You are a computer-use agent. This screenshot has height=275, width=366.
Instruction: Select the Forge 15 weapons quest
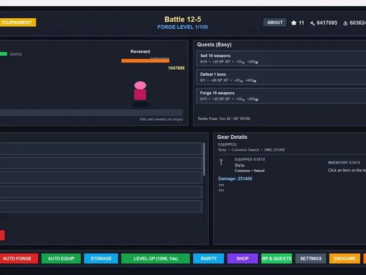(x=281, y=96)
